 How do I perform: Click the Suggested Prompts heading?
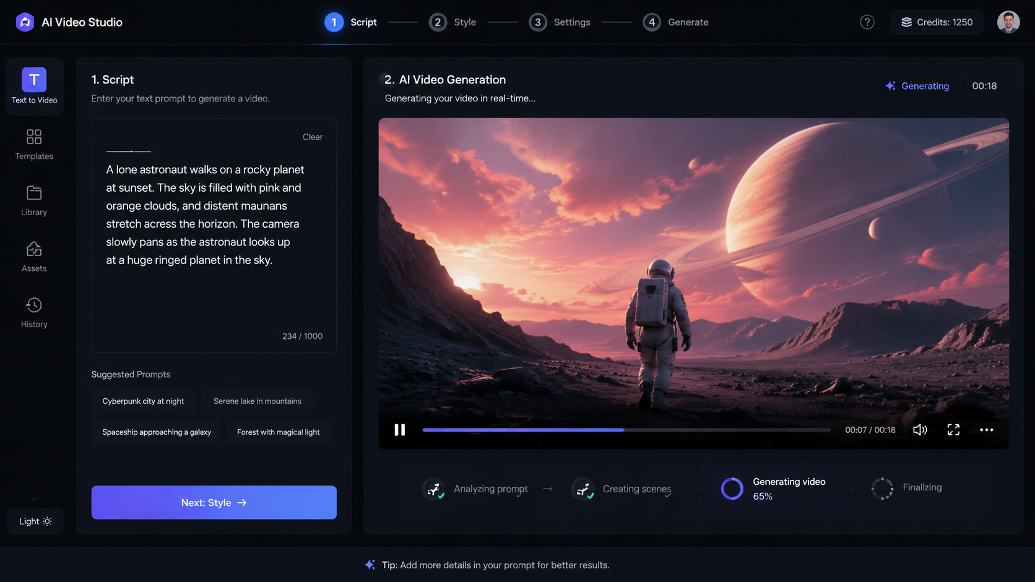(x=131, y=374)
